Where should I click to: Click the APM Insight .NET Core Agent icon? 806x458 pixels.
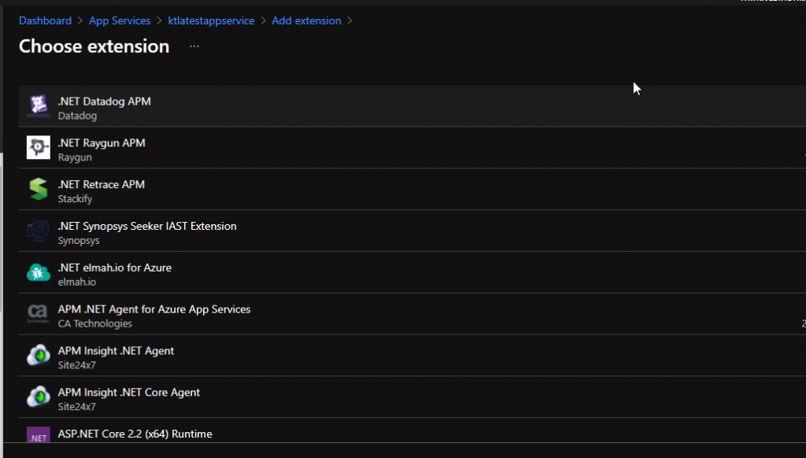tap(39, 397)
